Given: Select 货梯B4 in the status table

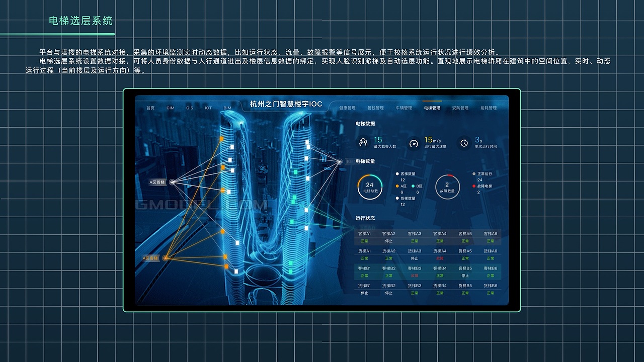Looking at the screenshot, I should [x=440, y=286].
